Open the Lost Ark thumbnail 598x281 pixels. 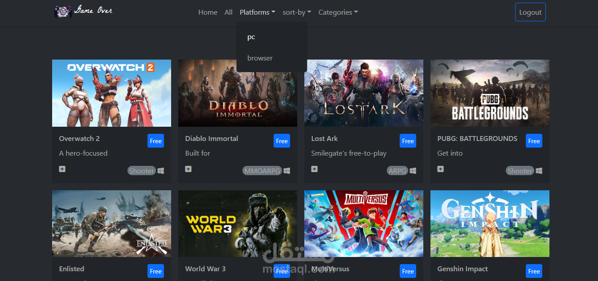364,93
